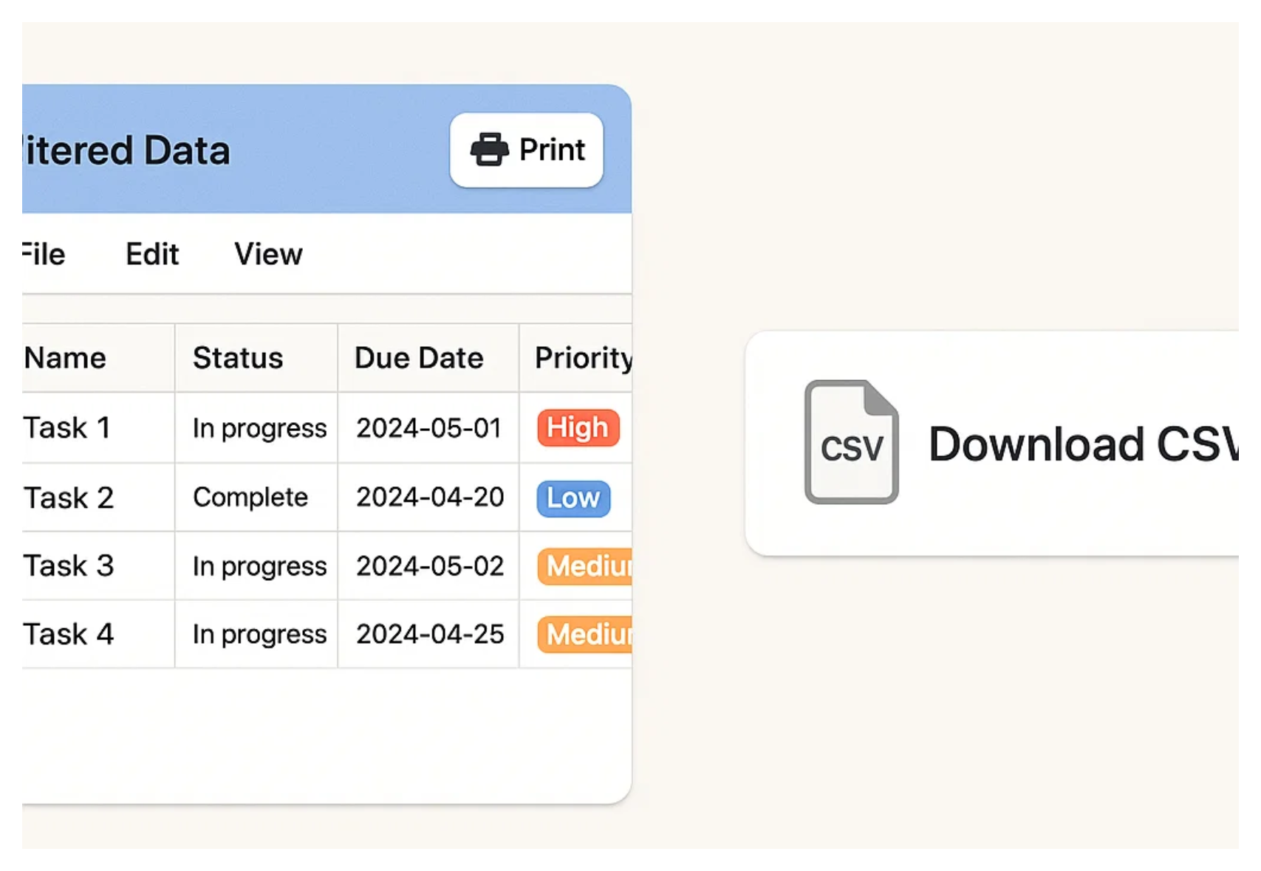Click the Due Date column header
Image resolution: width=1261 pixels, height=871 pixels.
coord(419,358)
